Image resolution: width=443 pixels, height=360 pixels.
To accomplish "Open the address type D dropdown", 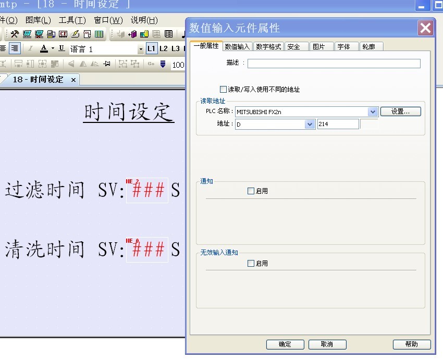I will pos(310,124).
